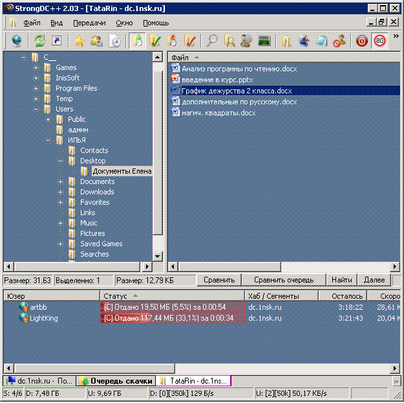
Task: Switch to the dc.1nsk.ru hub tab
Action: (x=39, y=381)
